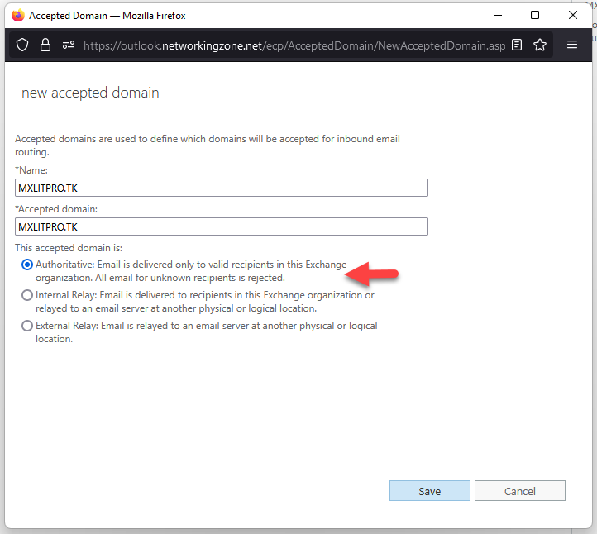Open the Firefox hamburger application menu
Viewport: 597px width, 534px height.
coord(571,45)
